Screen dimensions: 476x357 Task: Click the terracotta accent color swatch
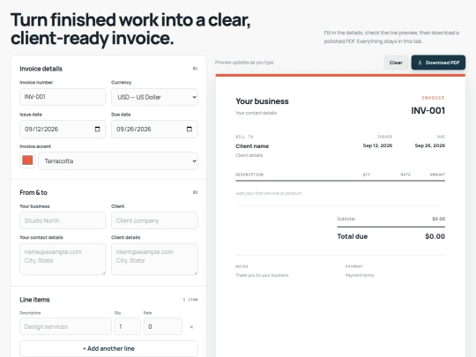tap(27, 160)
